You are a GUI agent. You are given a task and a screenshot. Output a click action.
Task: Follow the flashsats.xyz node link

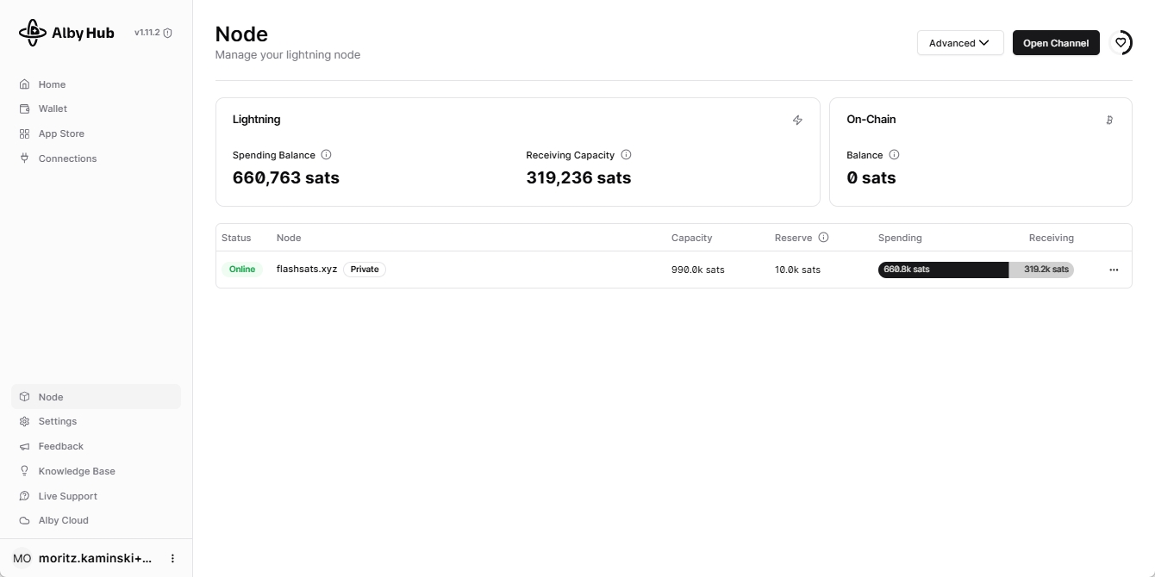point(307,270)
